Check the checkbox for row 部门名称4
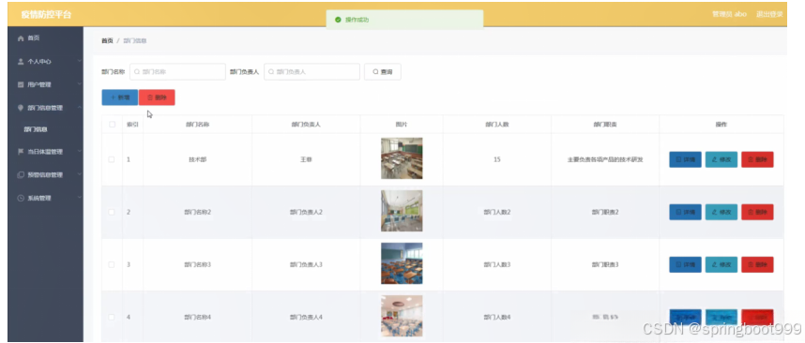Viewport: 805px width, 343px height. click(x=112, y=317)
